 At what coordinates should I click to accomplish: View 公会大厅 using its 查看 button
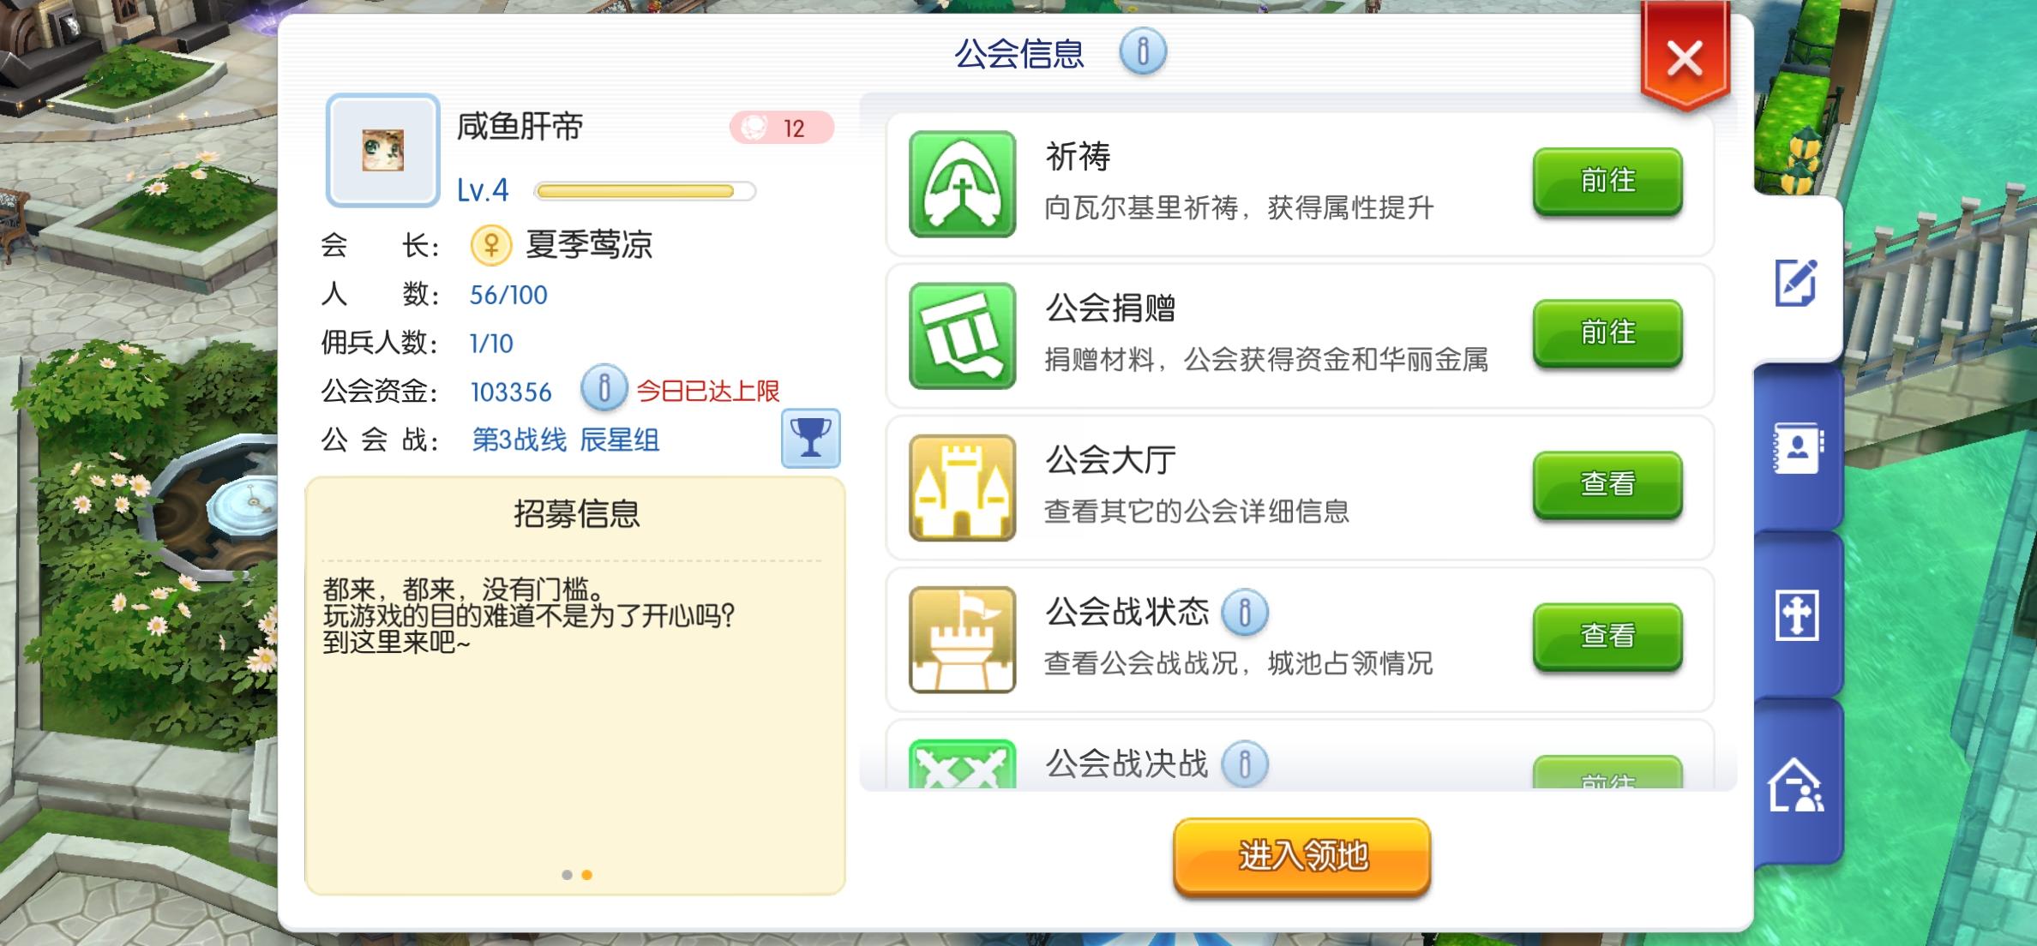(1607, 484)
